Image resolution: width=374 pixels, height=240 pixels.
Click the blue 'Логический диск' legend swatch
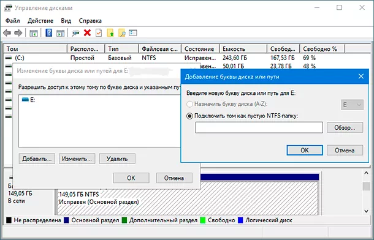240,220
